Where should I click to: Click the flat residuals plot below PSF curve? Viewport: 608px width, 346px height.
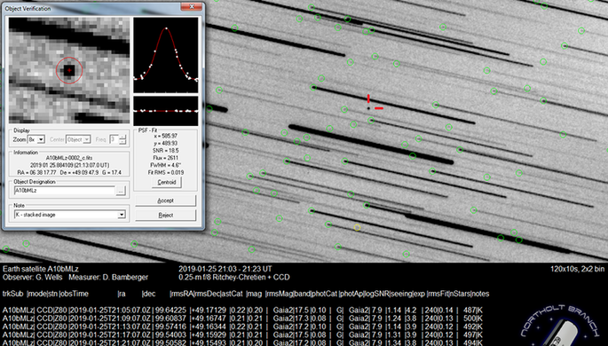[x=166, y=111]
